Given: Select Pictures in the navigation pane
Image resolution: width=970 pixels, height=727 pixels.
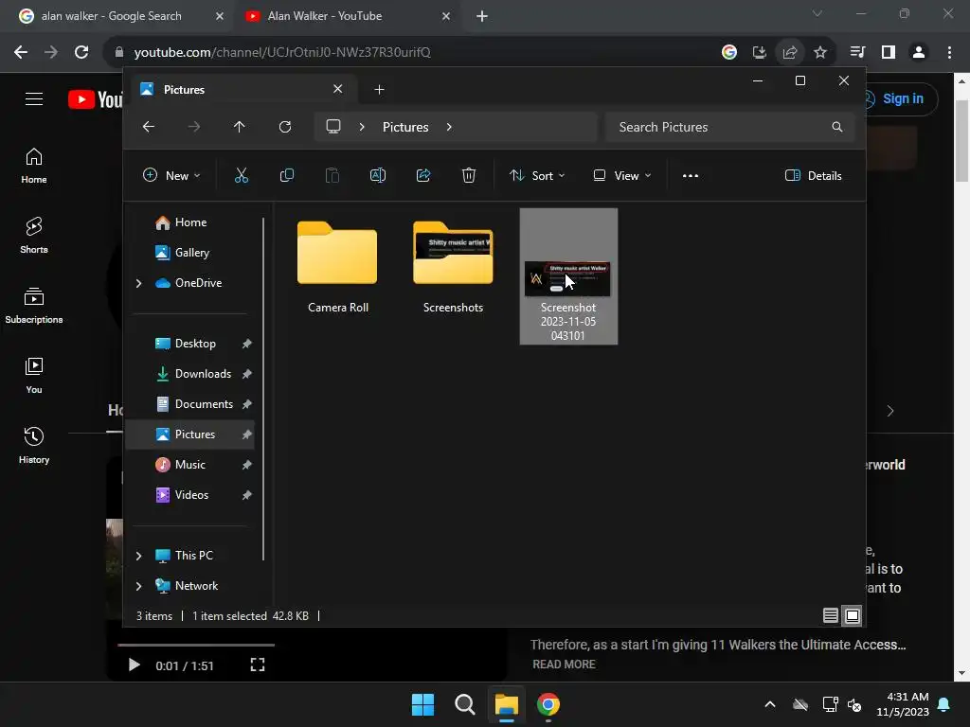Looking at the screenshot, I should (189, 434).
